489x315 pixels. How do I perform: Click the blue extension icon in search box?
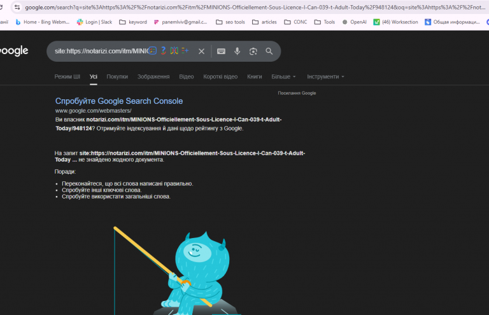tap(153, 50)
